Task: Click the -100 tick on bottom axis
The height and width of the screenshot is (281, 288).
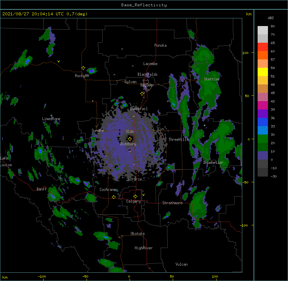Action: point(42,277)
